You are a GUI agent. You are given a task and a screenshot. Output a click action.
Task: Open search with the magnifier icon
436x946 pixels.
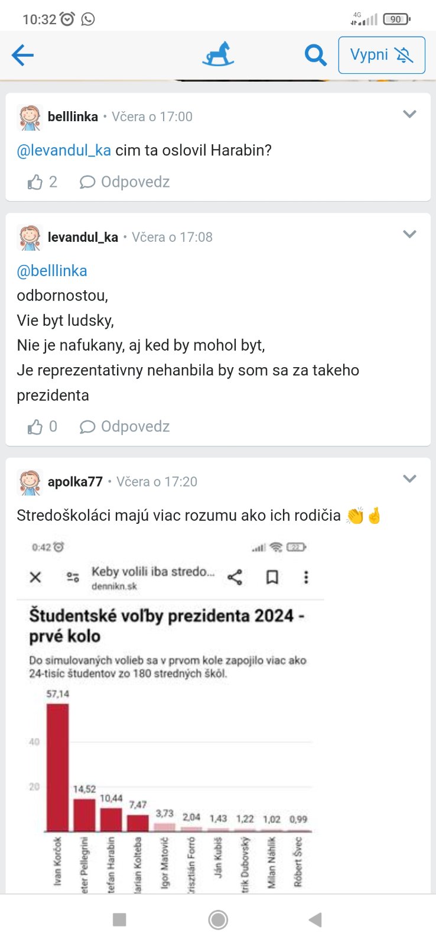[x=315, y=56]
